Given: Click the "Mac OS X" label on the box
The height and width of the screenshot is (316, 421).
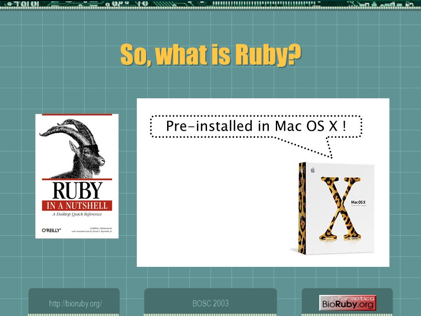Looking at the screenshot, I should 358,202.
